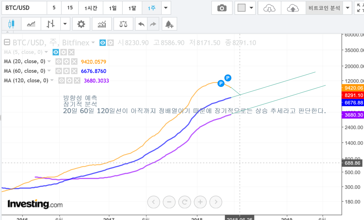364x220 pixels.
Task: Click the P marker on the orange MA line
Action: coord(221,83)
